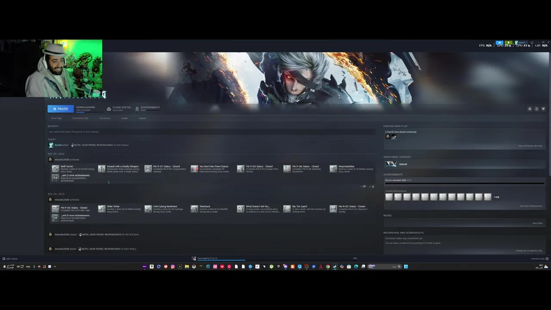Open game info icon
551x310 pixels.
tap(536, 109)
